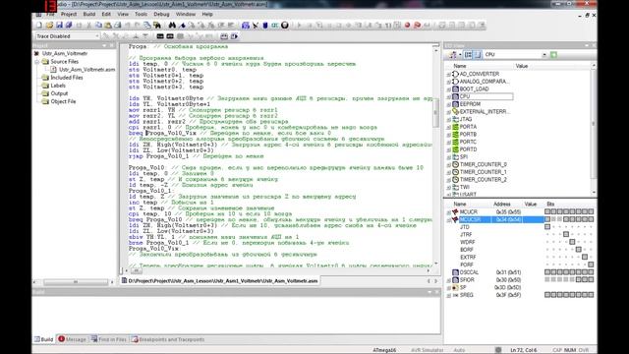629x354 pixels.
Task: Select the Ustr_Asm_Voltmetr.asm document tab
Action: 220,281
